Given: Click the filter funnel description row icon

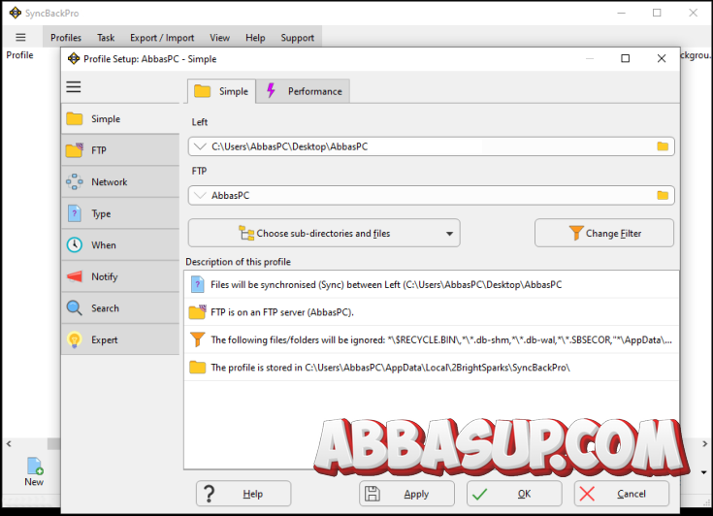Looking at the screenshot, I should click(x=197, y=339).
